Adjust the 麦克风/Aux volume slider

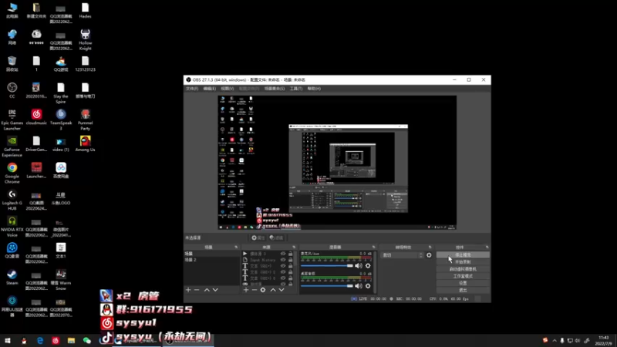[x=326, y=266]
